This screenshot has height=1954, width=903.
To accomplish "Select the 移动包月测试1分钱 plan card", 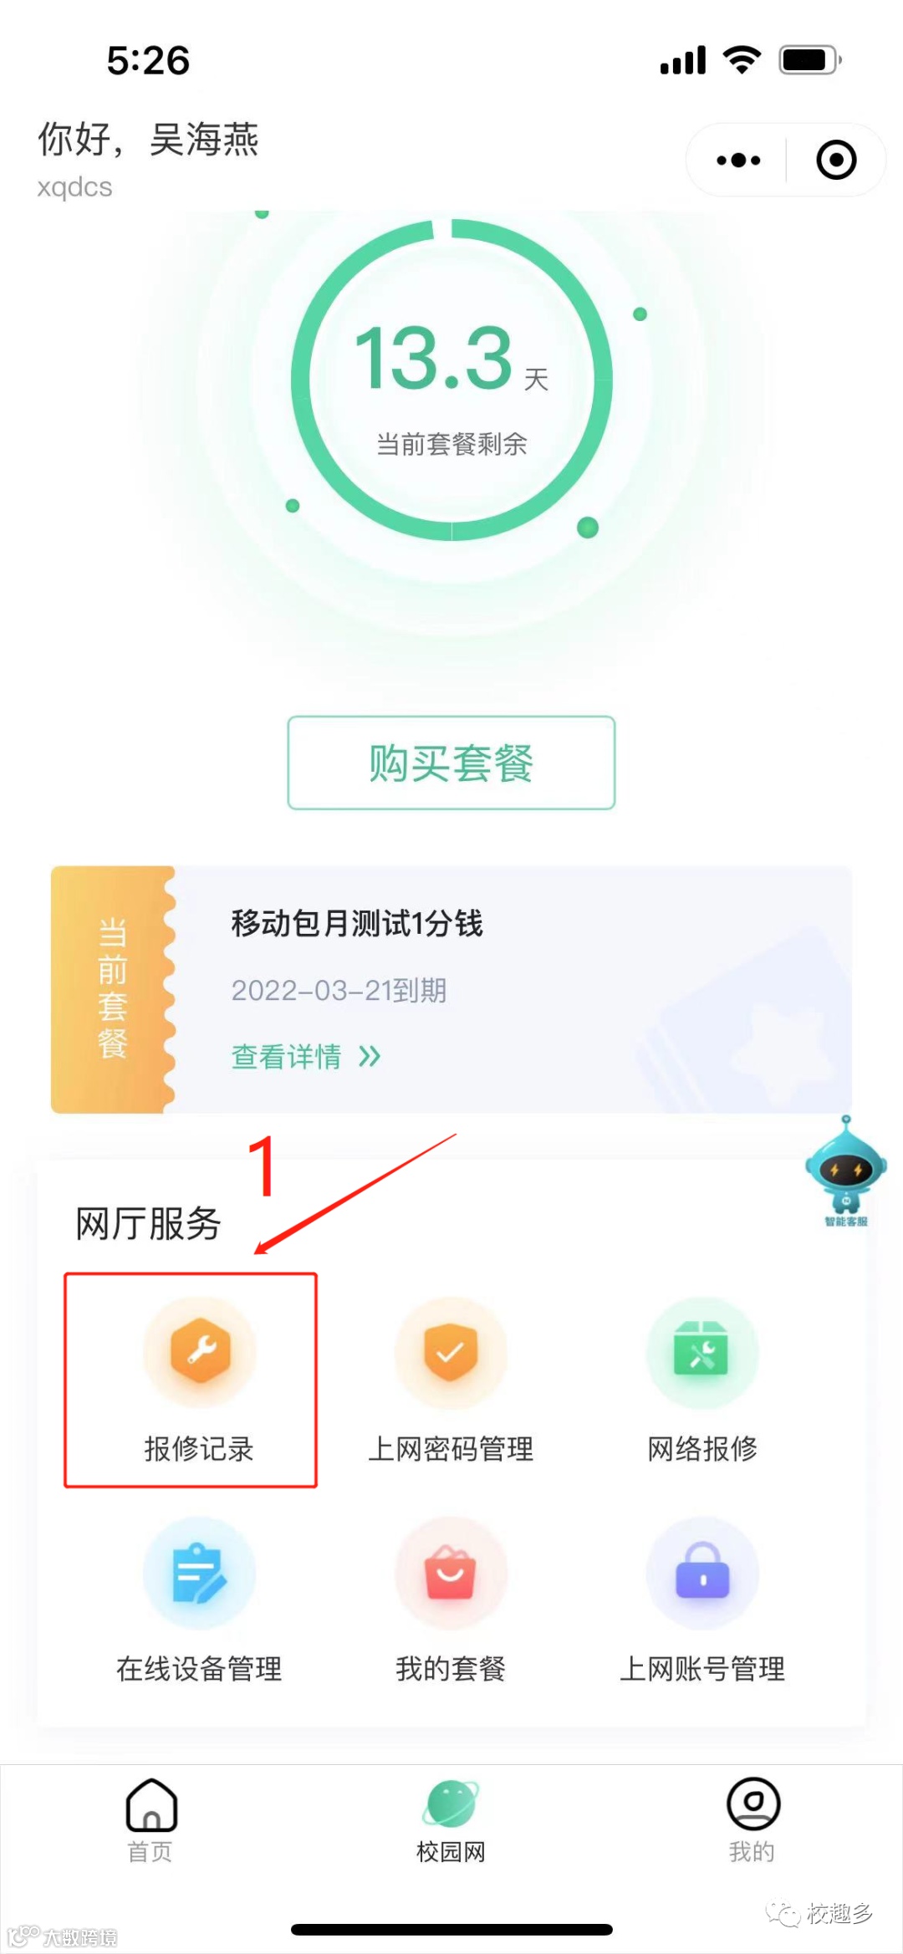I will [451, 989].
